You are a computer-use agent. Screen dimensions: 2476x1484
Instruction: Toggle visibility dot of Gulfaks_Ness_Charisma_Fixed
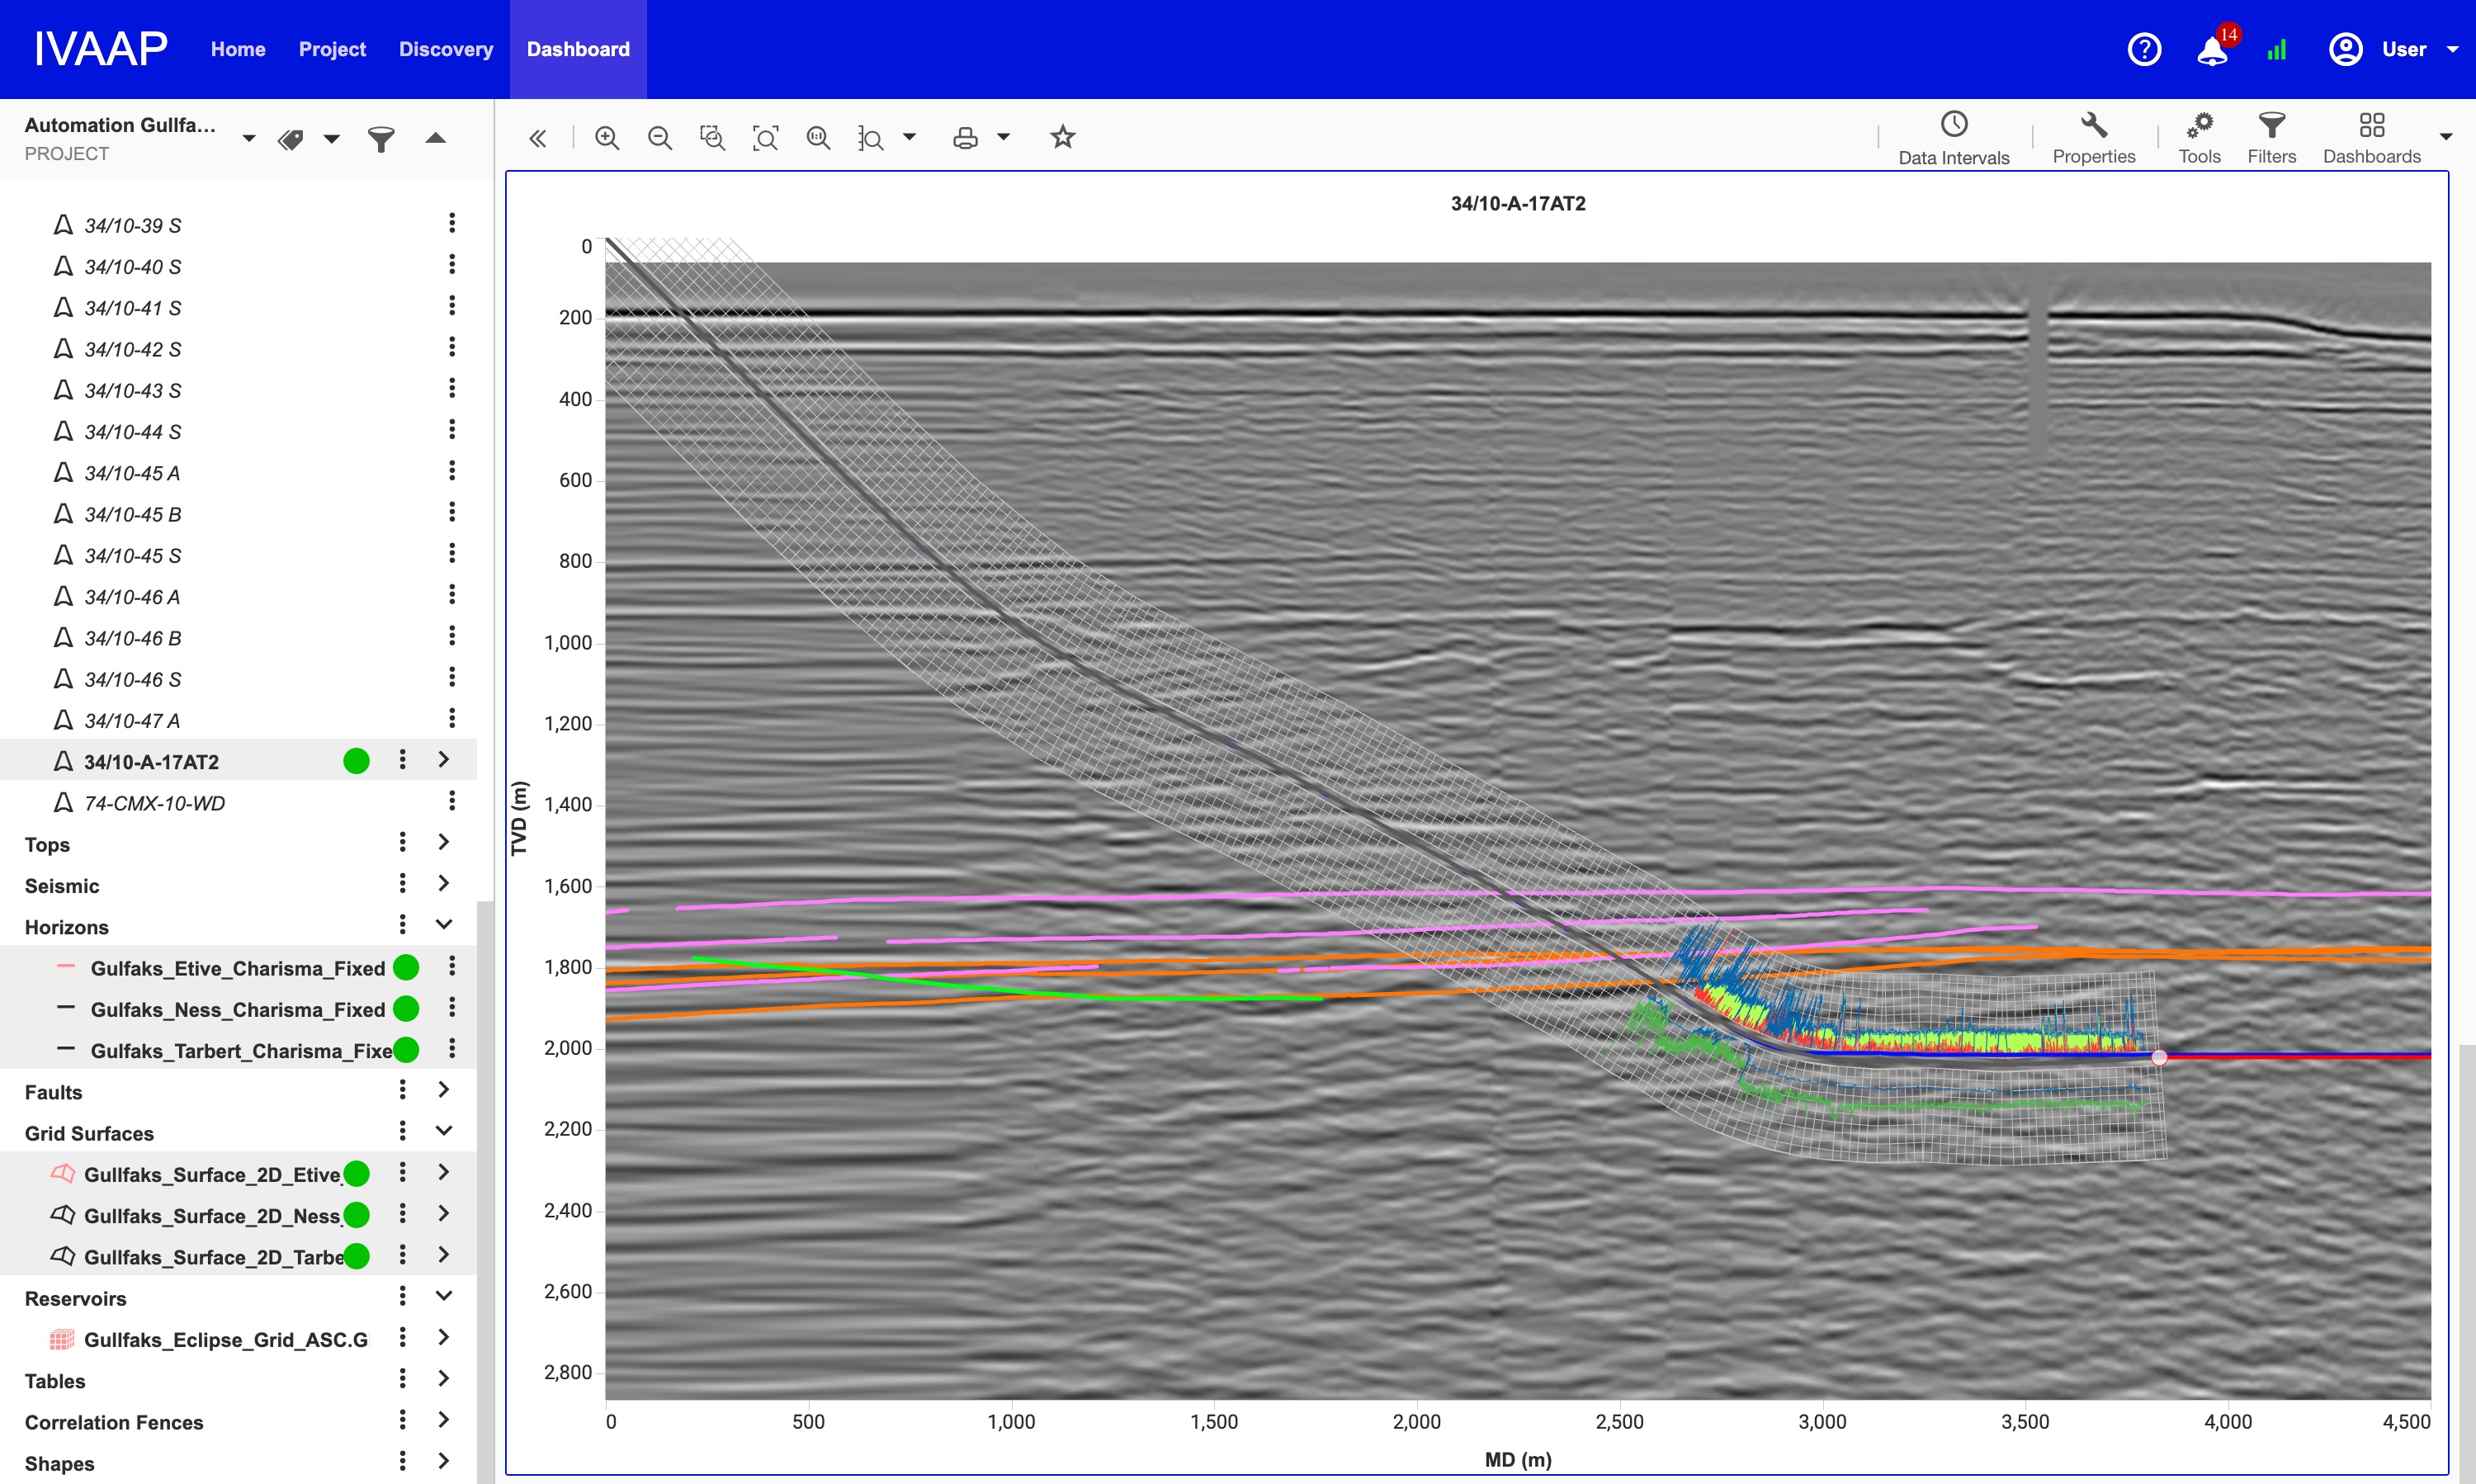(x=406, y=1008)
